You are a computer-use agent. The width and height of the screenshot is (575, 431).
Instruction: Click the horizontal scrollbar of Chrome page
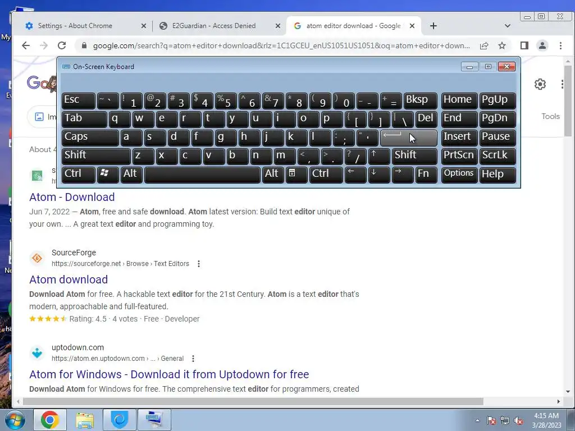pos(253,402)
